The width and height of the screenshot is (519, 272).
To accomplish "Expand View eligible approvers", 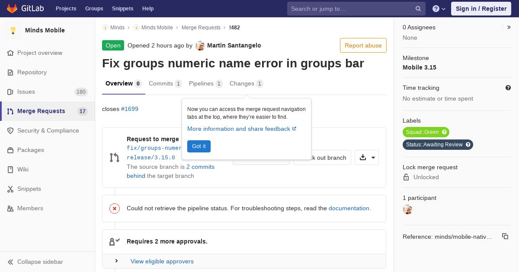I will (162, 261).
